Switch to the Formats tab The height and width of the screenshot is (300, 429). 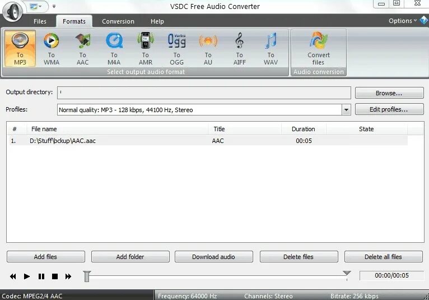click(x=74, y=21)
